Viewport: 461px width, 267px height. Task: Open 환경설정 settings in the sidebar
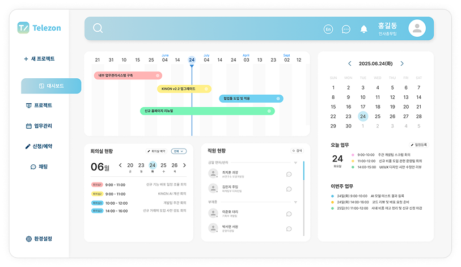(39, 239)
